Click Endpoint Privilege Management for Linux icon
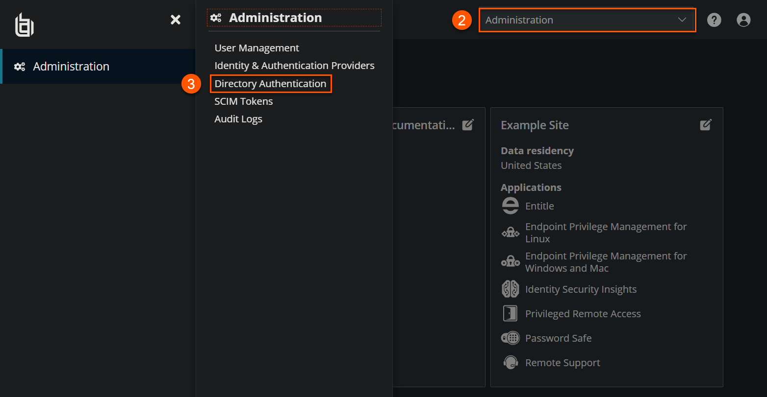This screenshot has width=767, height=397. [x=511, y=233]
